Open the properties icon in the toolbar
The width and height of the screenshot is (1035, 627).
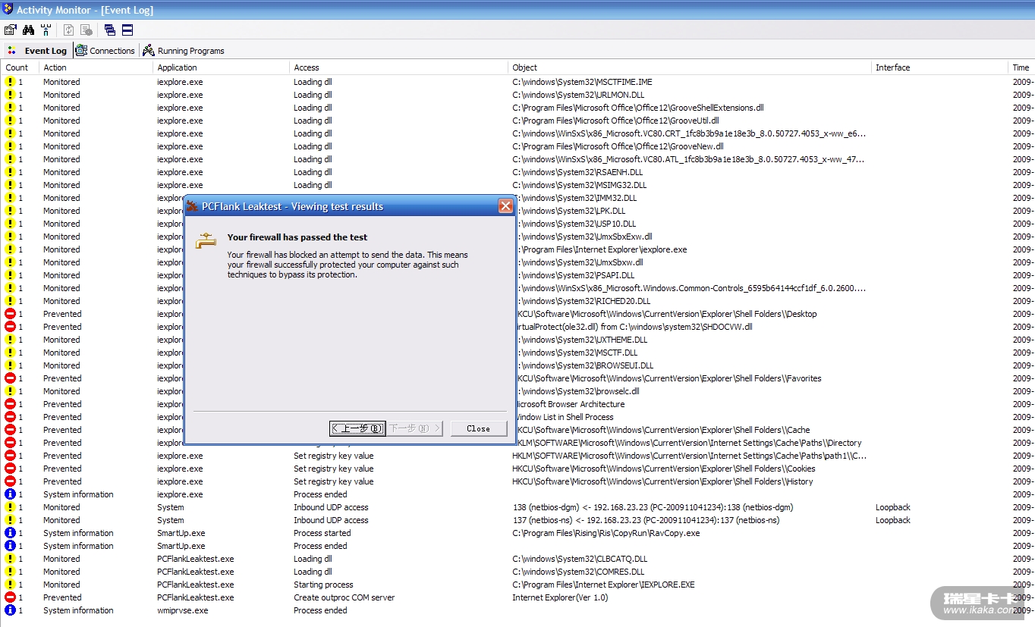point(11,30)
